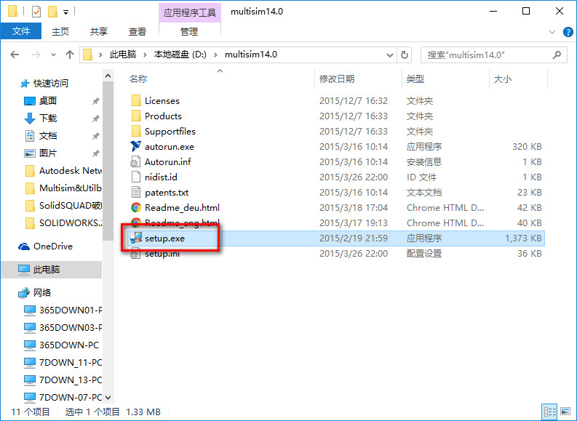This screenshot has height=421, width=577.
Task: Open the blue help question mark
Action: click(568, 32)
